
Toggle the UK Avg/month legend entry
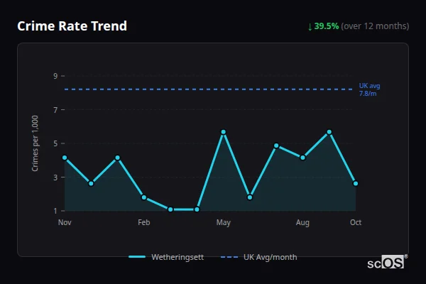click(x=258, y=257)
